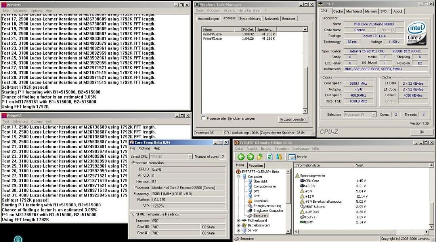Collapse the Computer node in EVEREST
436x242 pixels.
[238, 177]
